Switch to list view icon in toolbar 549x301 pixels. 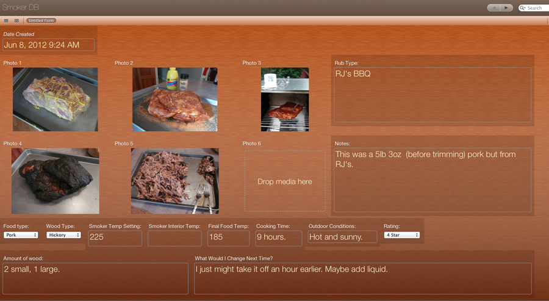pos(6,21)
